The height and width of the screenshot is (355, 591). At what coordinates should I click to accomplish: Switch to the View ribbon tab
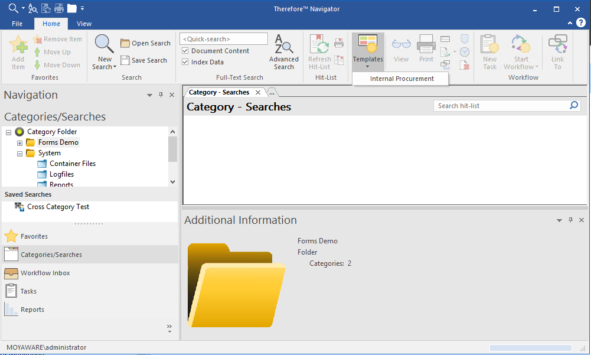pos(84,23)
